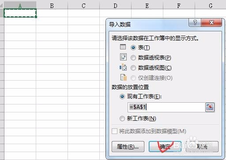Open 属性(R)... properties button
Screen dimensions: 226x160
click(x=128, y=146)
